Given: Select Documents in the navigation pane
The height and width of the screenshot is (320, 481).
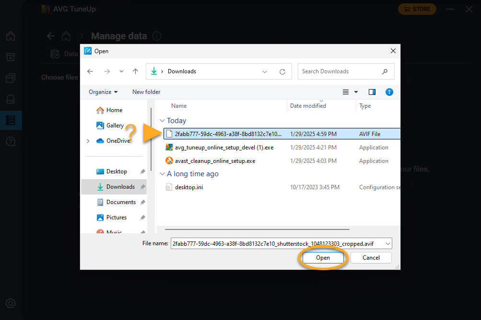Looking at the screenshot, I should 121,202.
